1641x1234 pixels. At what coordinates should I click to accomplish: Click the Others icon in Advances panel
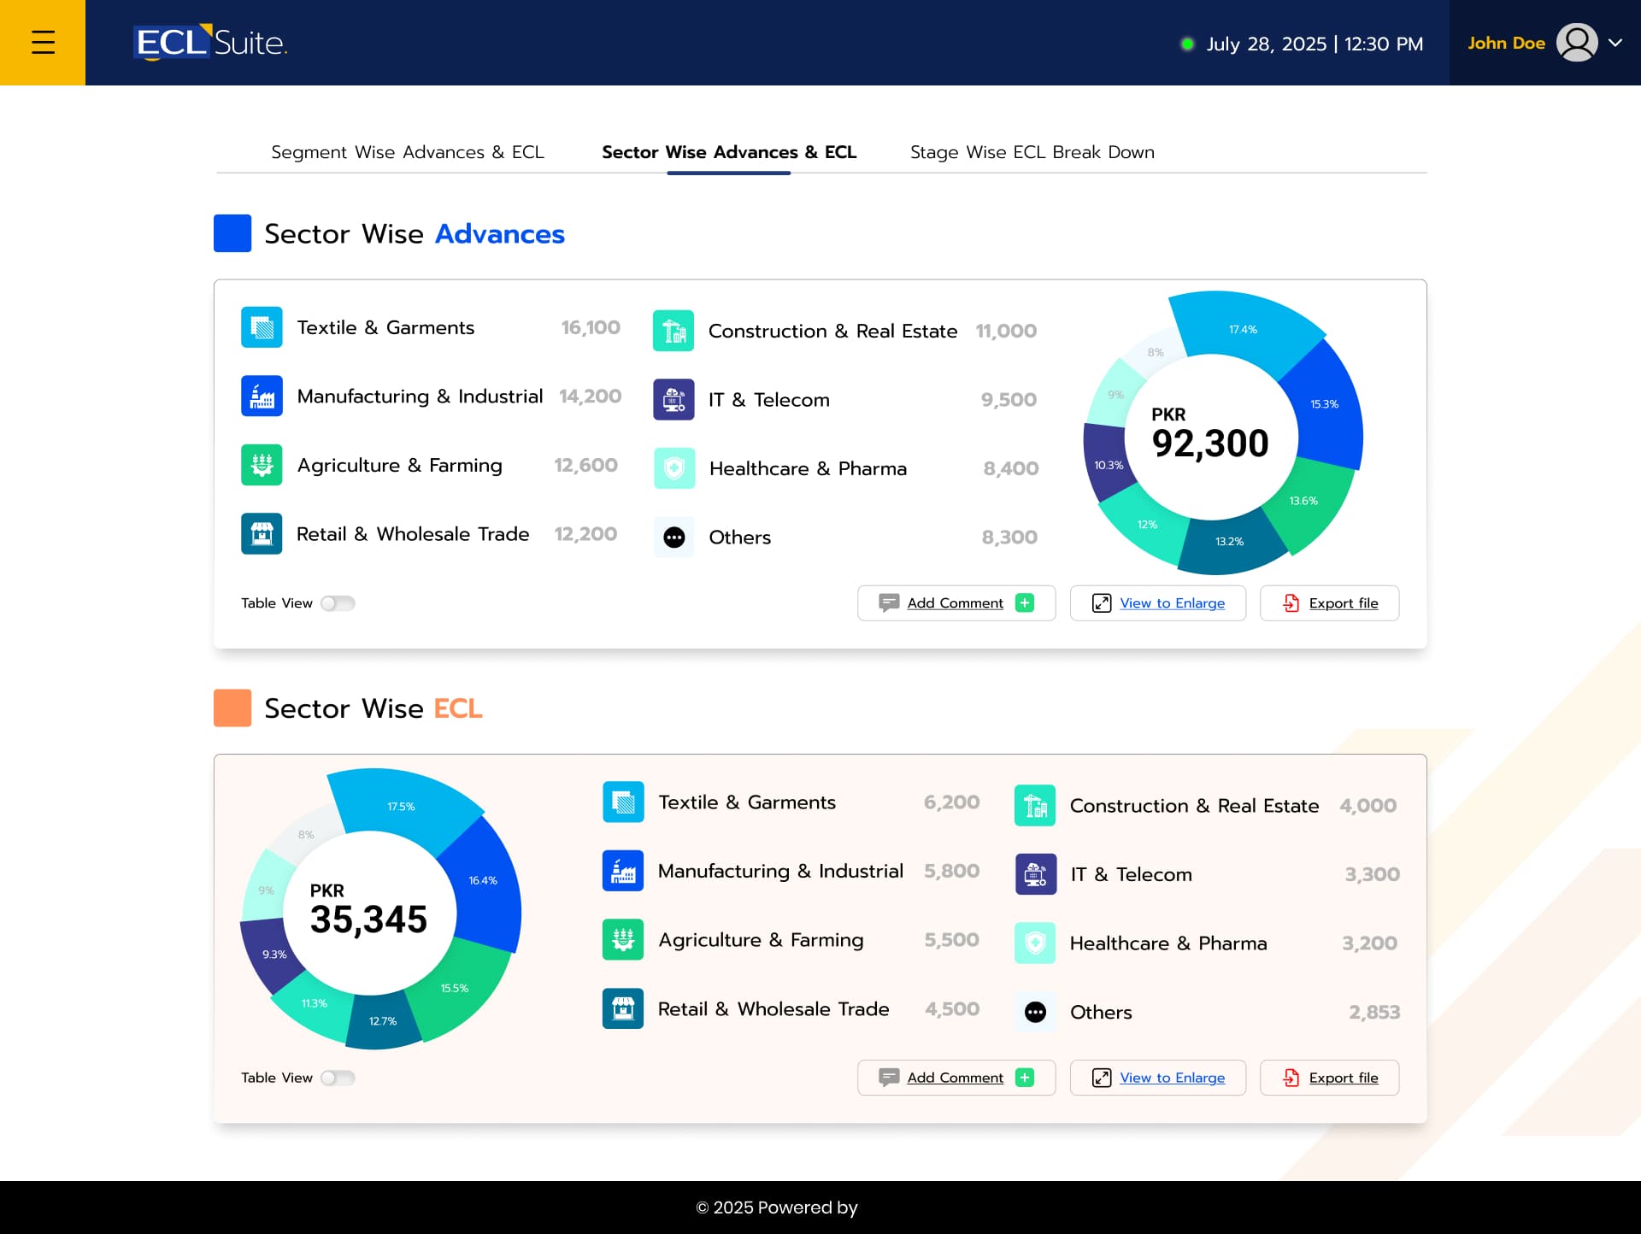pyautogui.click(x=673, y=538)
